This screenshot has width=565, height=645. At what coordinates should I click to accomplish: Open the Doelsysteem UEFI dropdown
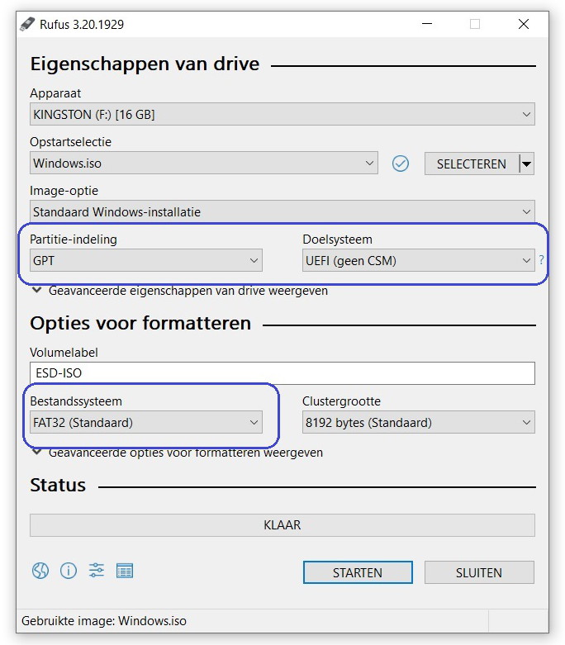click(x=418, y=261)
